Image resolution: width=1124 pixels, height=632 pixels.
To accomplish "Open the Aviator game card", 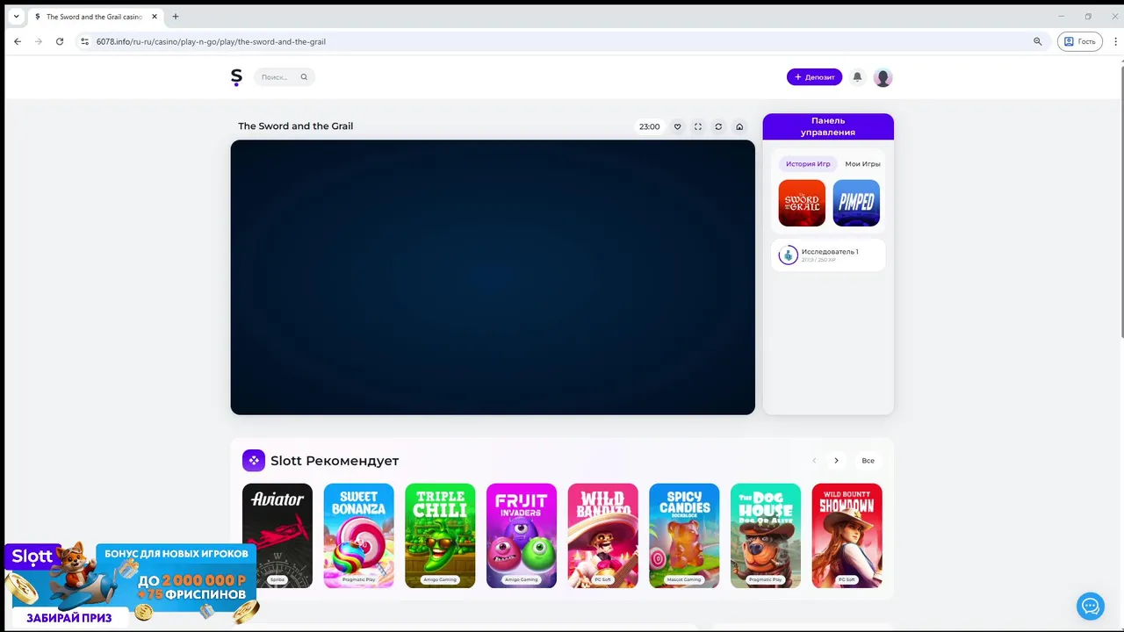I will point(277,535).
